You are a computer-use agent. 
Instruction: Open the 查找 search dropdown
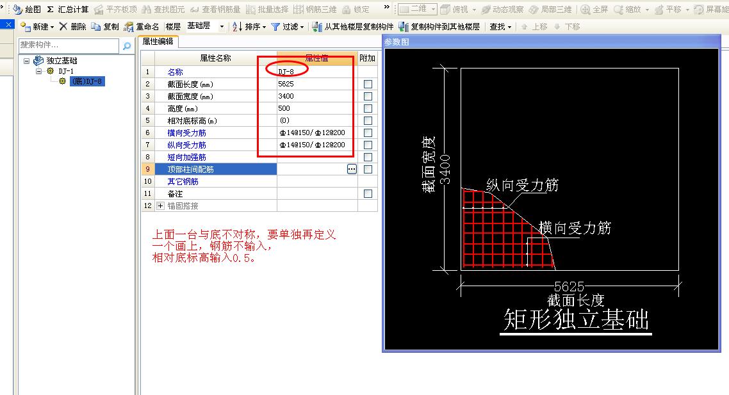(x=500, y=27)
